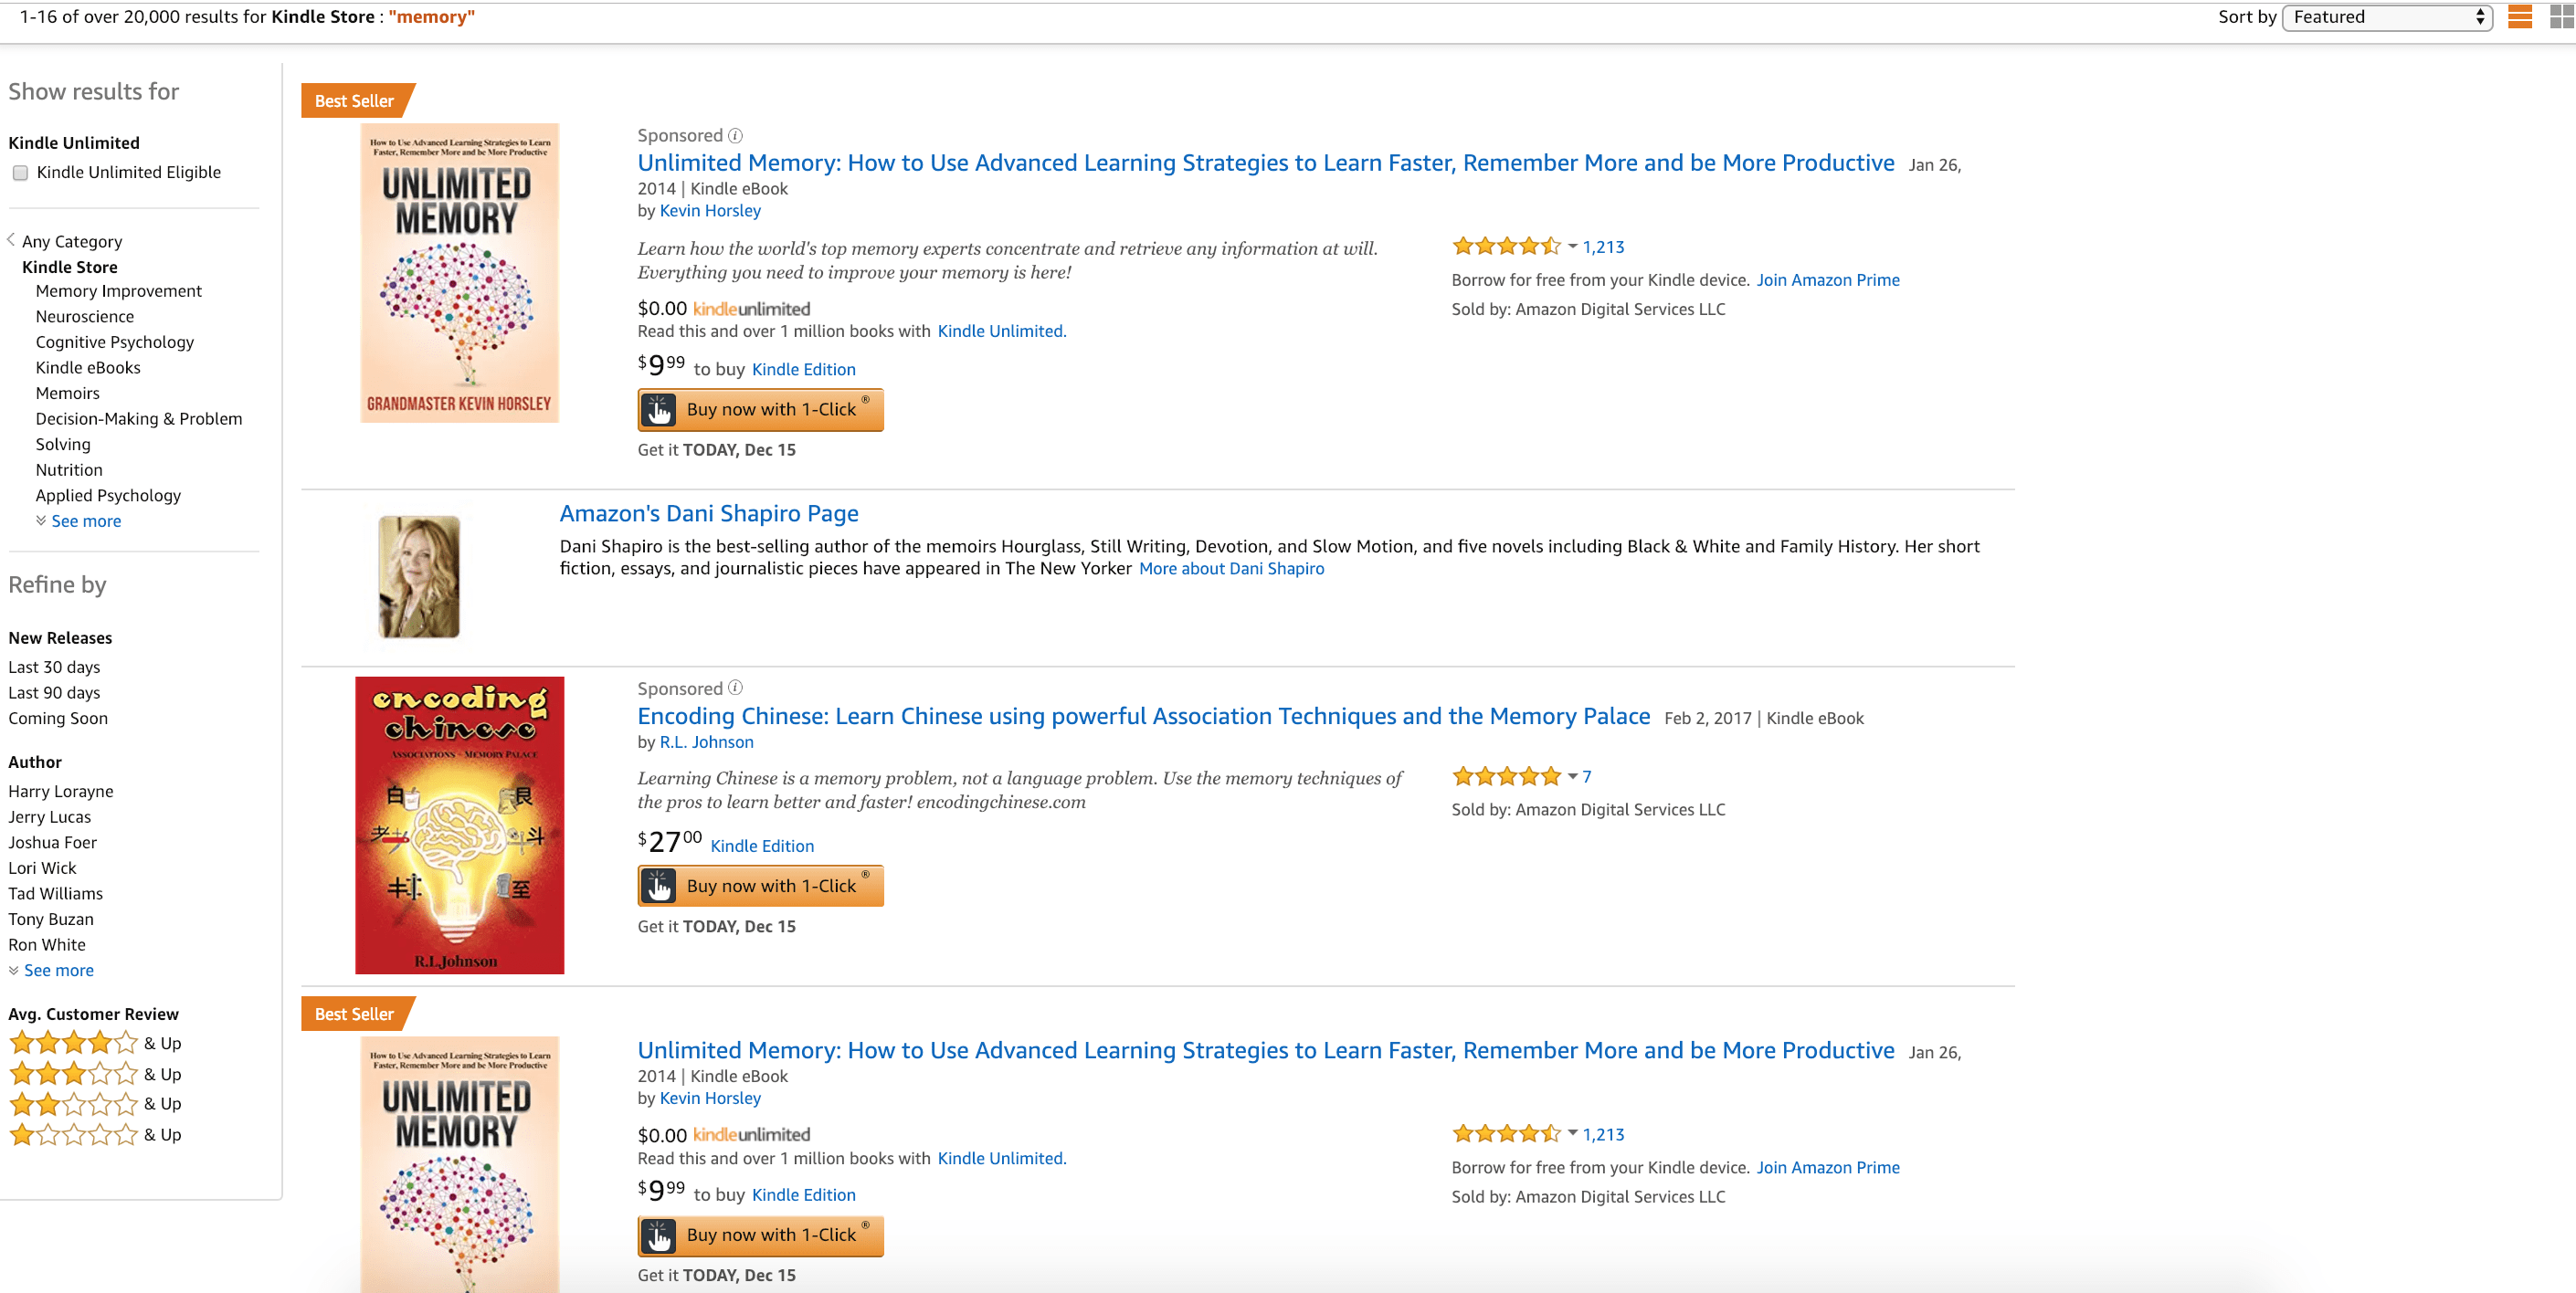The width and height of the screenshot is (2576, 1293).
Task: Select the Memory Improvement category
Action: click(x=119, y=291)
